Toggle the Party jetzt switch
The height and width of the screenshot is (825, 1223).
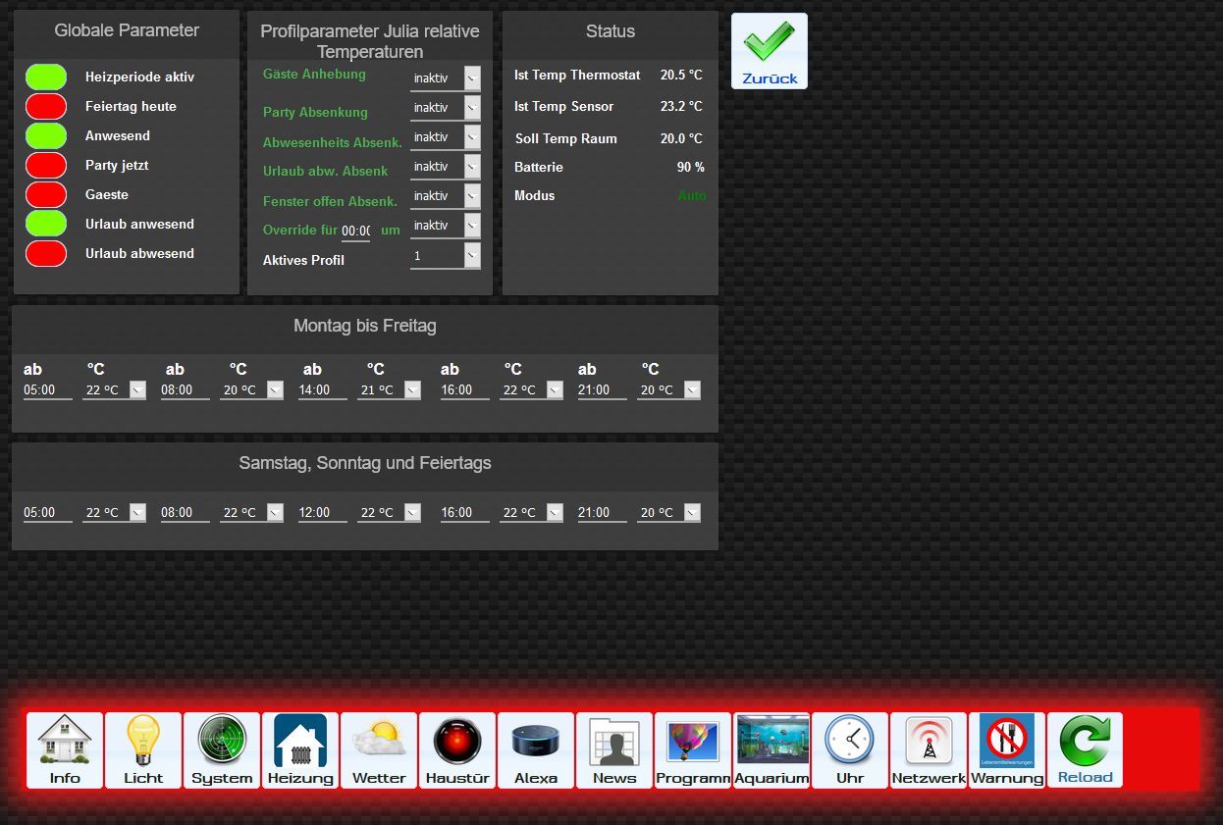[x=46, y=165]
